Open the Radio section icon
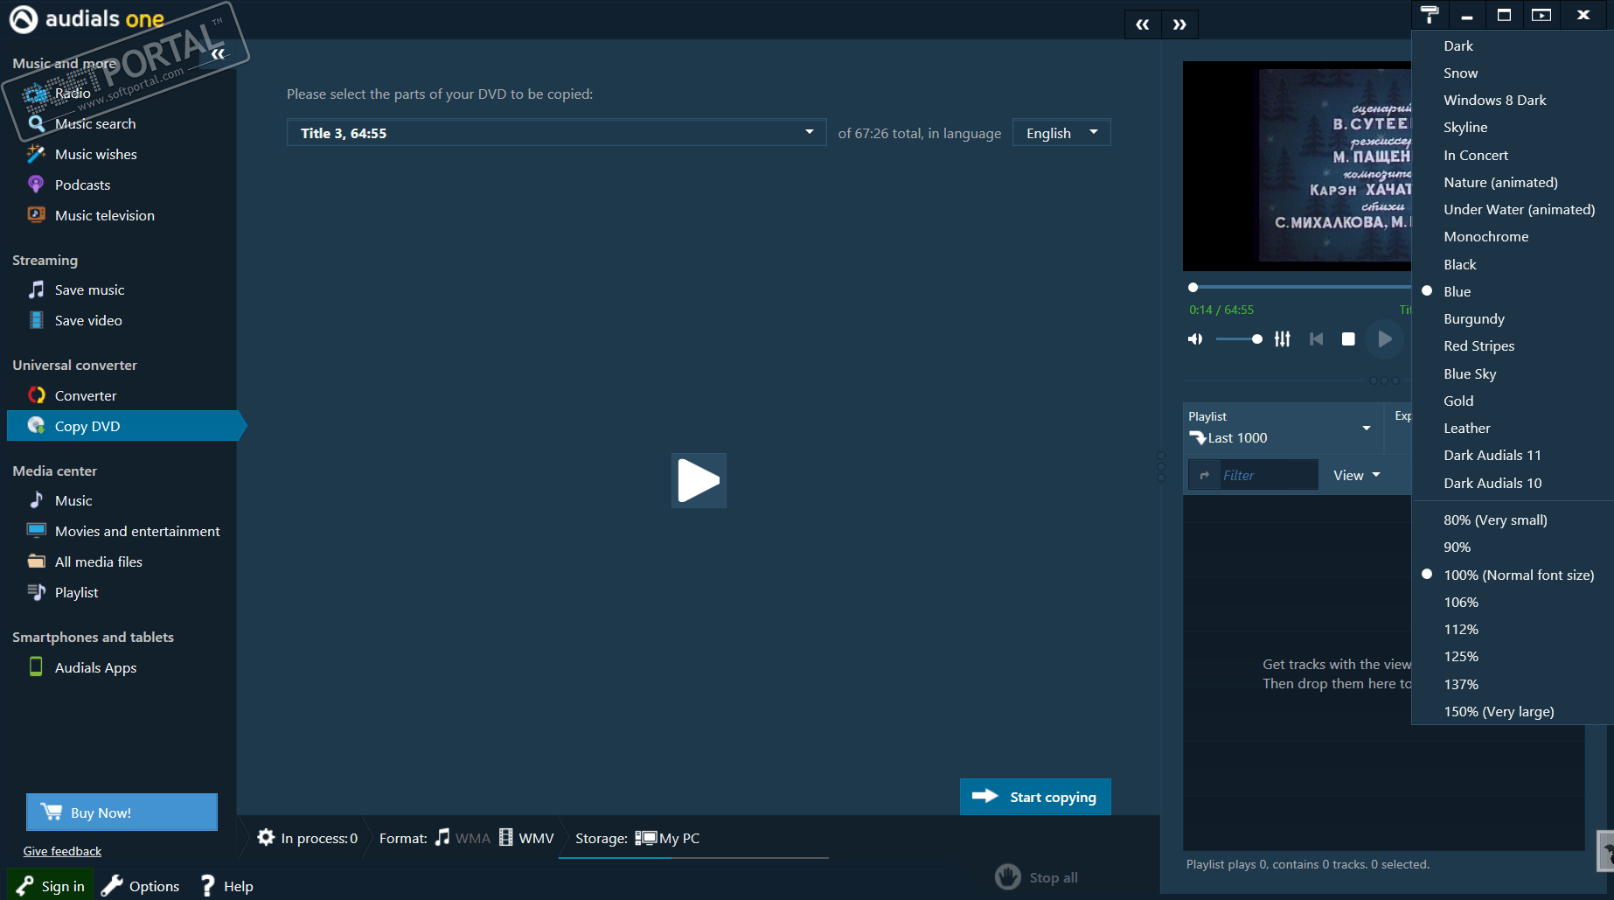Screen dimensions: 1614x900 tap(36, 93)
